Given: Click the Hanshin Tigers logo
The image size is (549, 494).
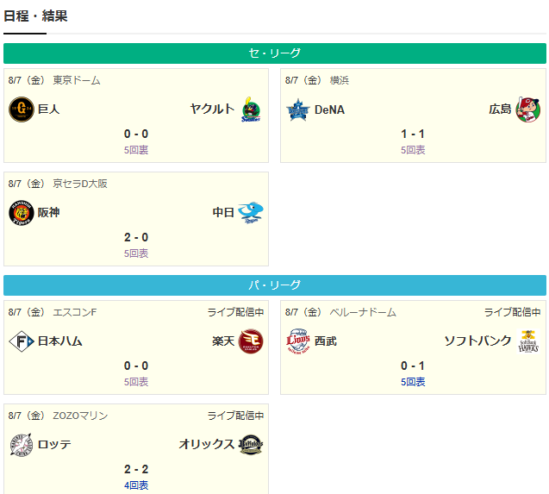Looking at the screenshot, I should [22, 213].
